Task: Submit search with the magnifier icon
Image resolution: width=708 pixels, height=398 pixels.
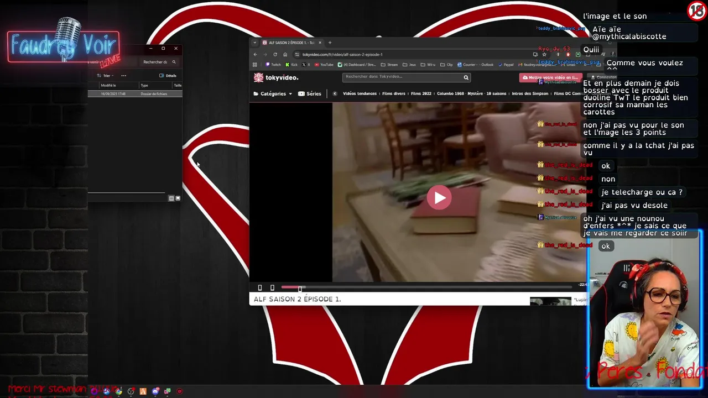Action: (466, 77)
